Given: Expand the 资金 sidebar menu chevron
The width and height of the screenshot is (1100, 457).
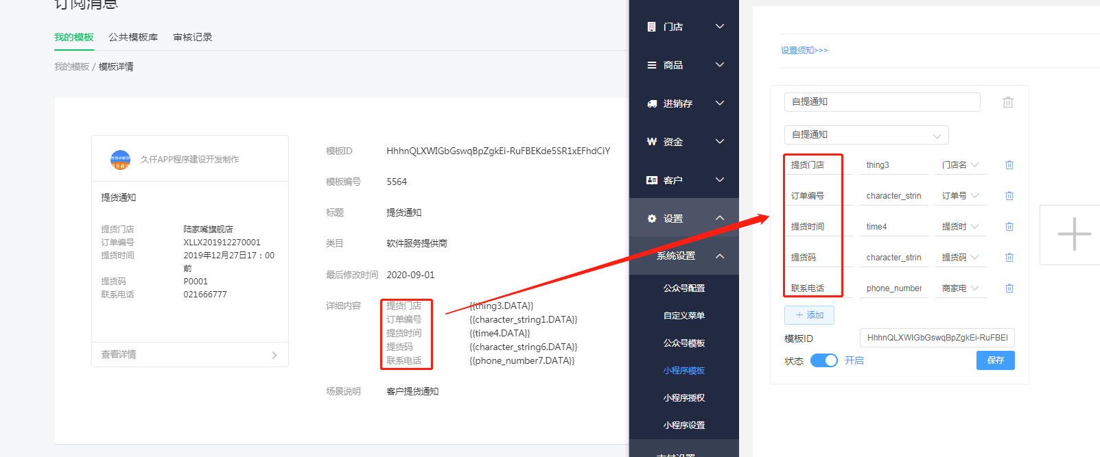Looking at the screenshot, I should click(x=720, y=141).
